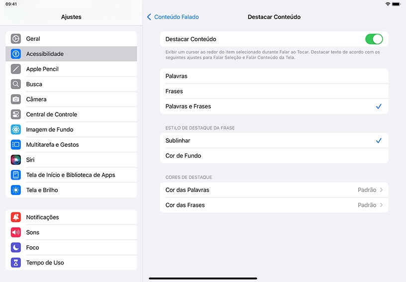Open Multitarefa e Gestos settings label
The image size is (406, 282).
[52, 145]
